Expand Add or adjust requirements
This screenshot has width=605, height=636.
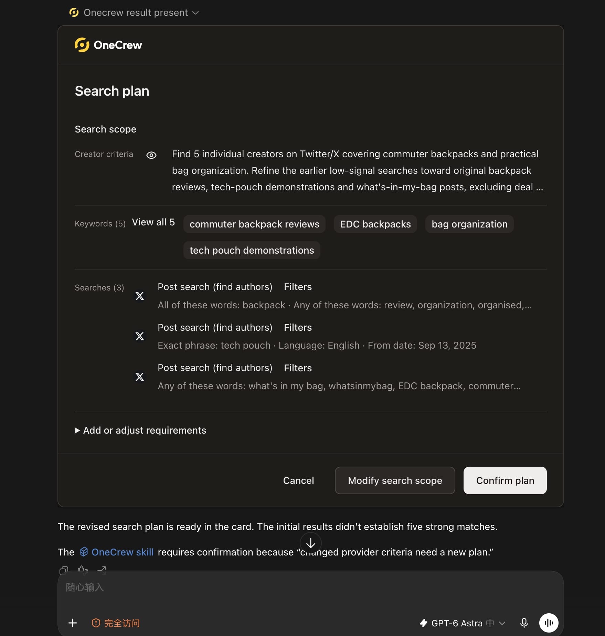point(140,430)
